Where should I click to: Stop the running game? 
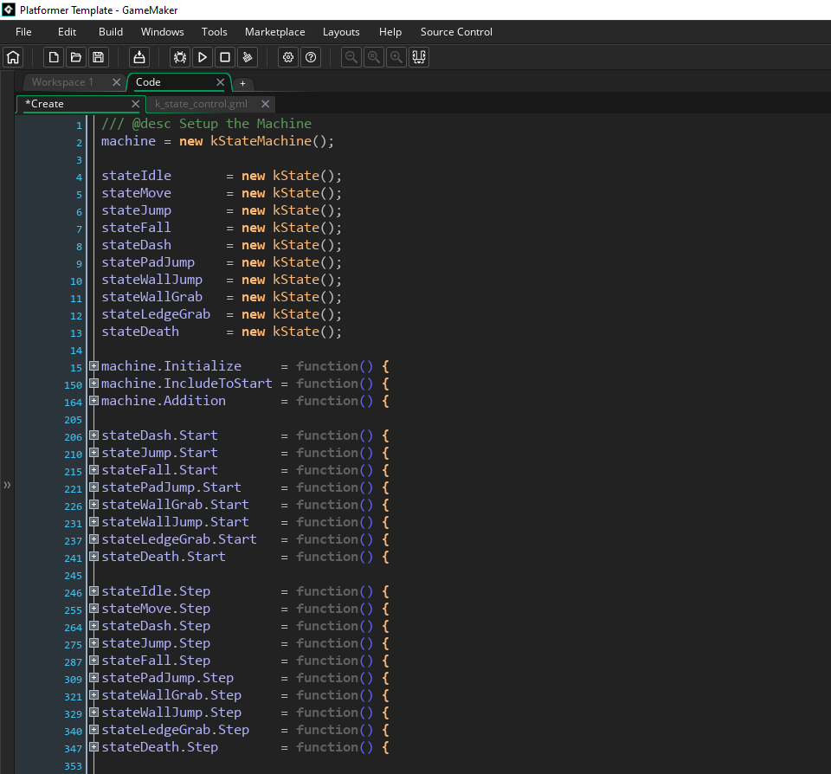(225, 58)
